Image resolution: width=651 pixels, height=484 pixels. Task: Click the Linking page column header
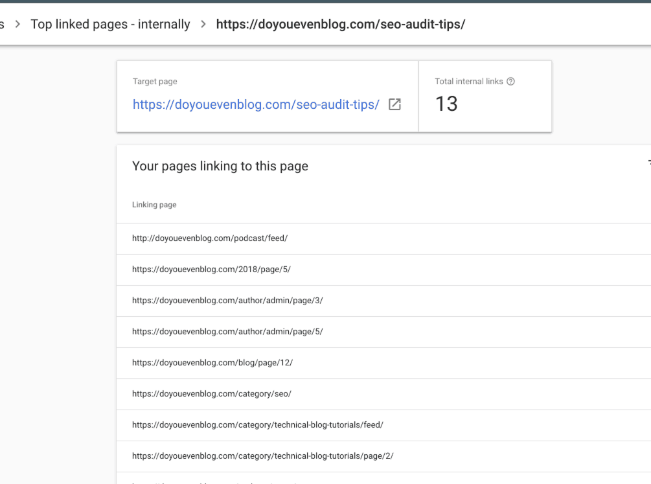pyautogui.click(x=154, y=205)
